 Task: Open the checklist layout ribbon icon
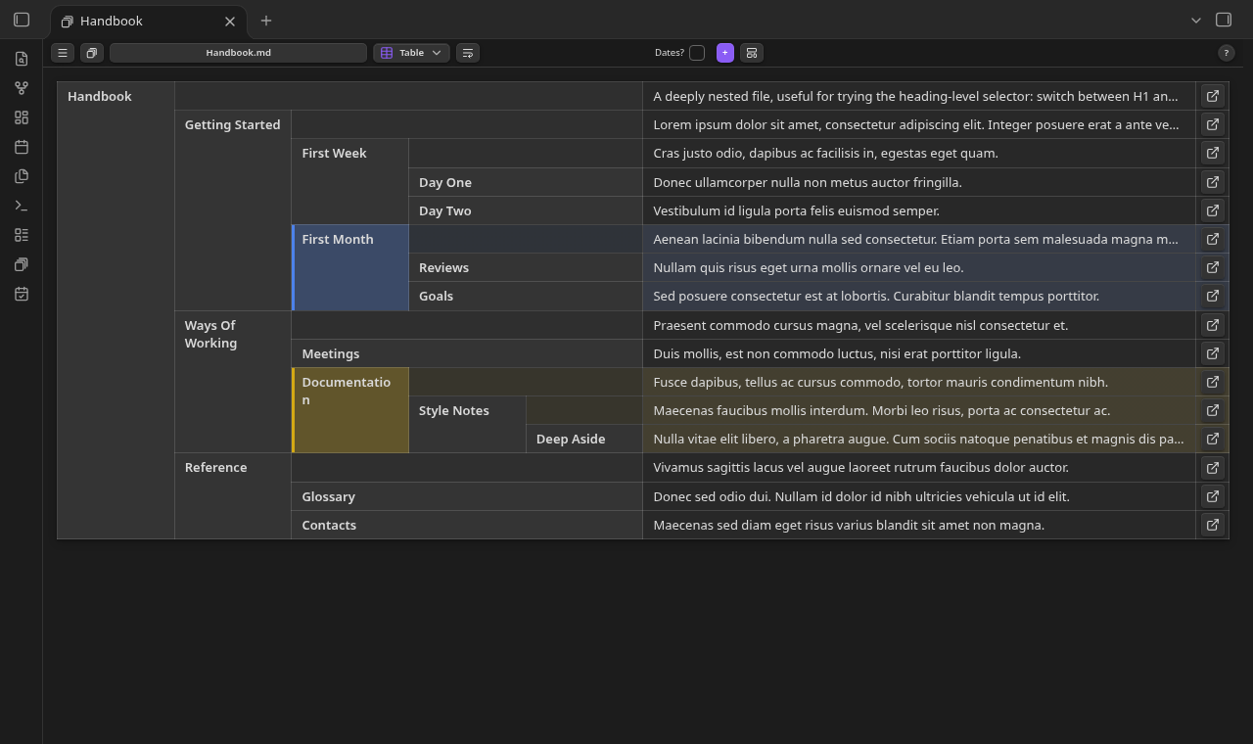(x=22, y=235)
